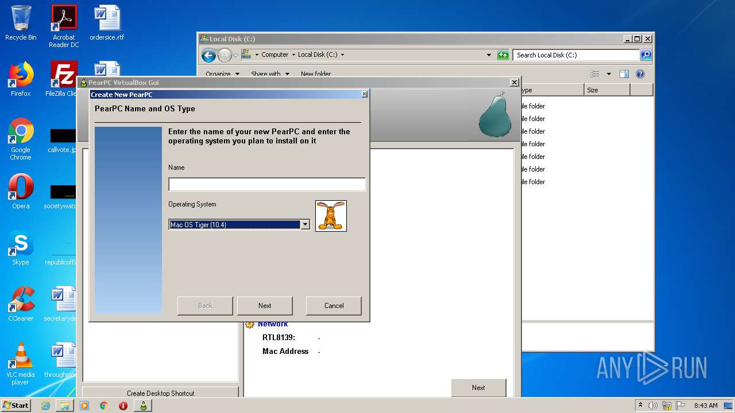Image resolution: width=735 pixels, height=413 pixels.
Task: Open Chrome from taskbar
Action: (104, 406)
